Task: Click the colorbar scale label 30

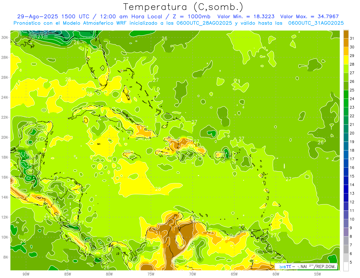Action: point(352,47)
